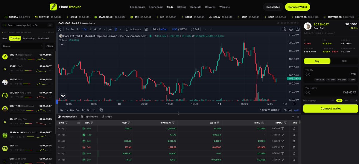
Task: Open the go-to-date calendar icon
Action: [x=101, y=110]
